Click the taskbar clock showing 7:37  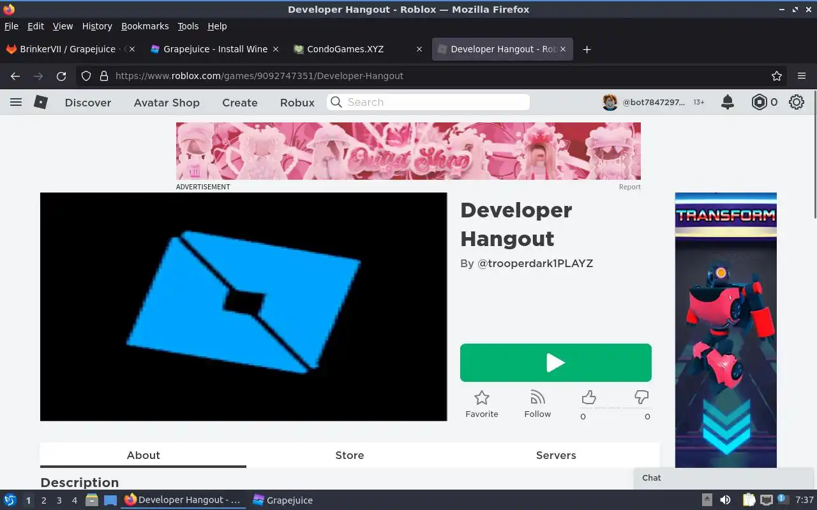click(805, 500)
